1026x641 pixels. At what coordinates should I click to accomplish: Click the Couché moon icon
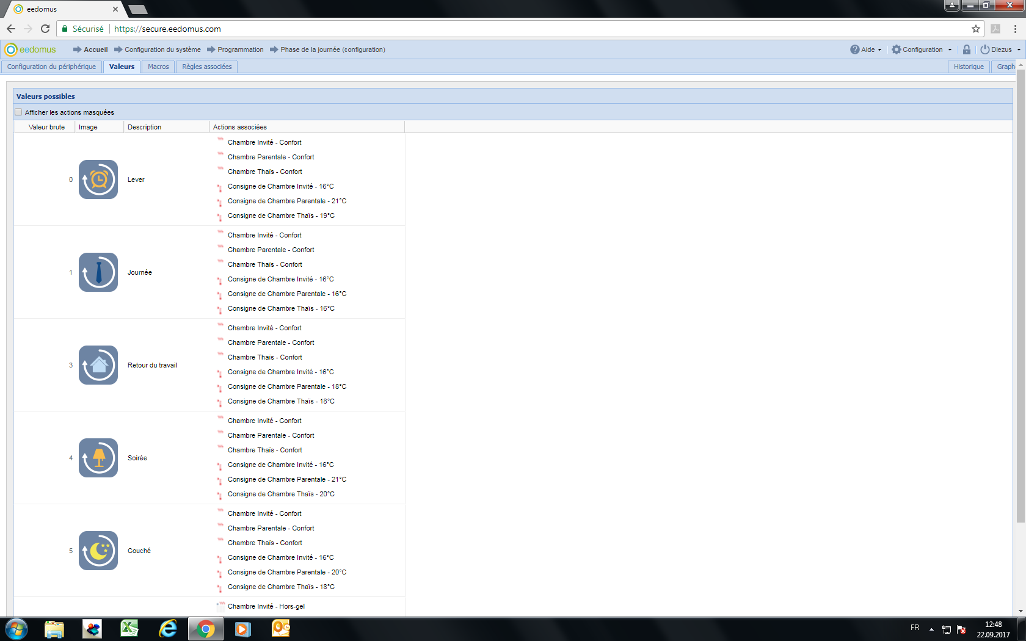(x=98, y=551)
